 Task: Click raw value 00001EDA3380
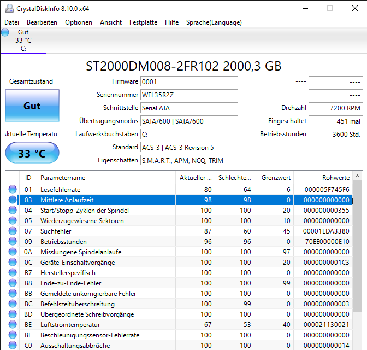(x=326, y=231)
